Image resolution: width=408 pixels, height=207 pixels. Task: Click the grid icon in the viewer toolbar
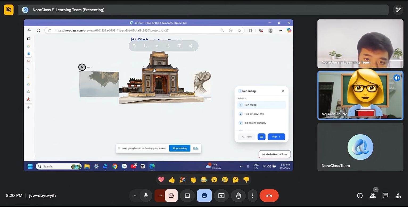coord(157,46)
